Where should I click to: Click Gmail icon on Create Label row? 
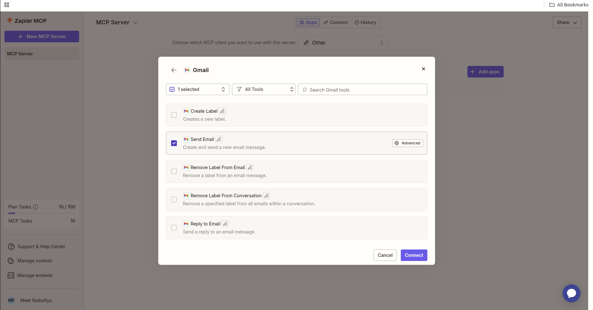click(x=186, y=111)
